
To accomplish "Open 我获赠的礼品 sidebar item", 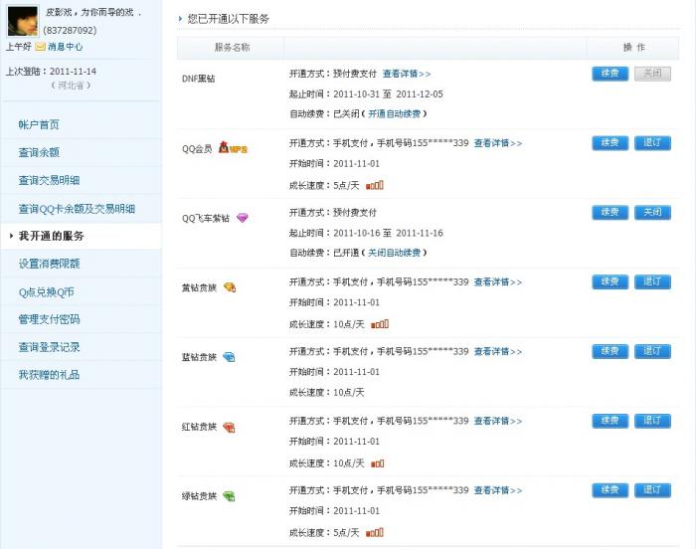I will 49,375.
